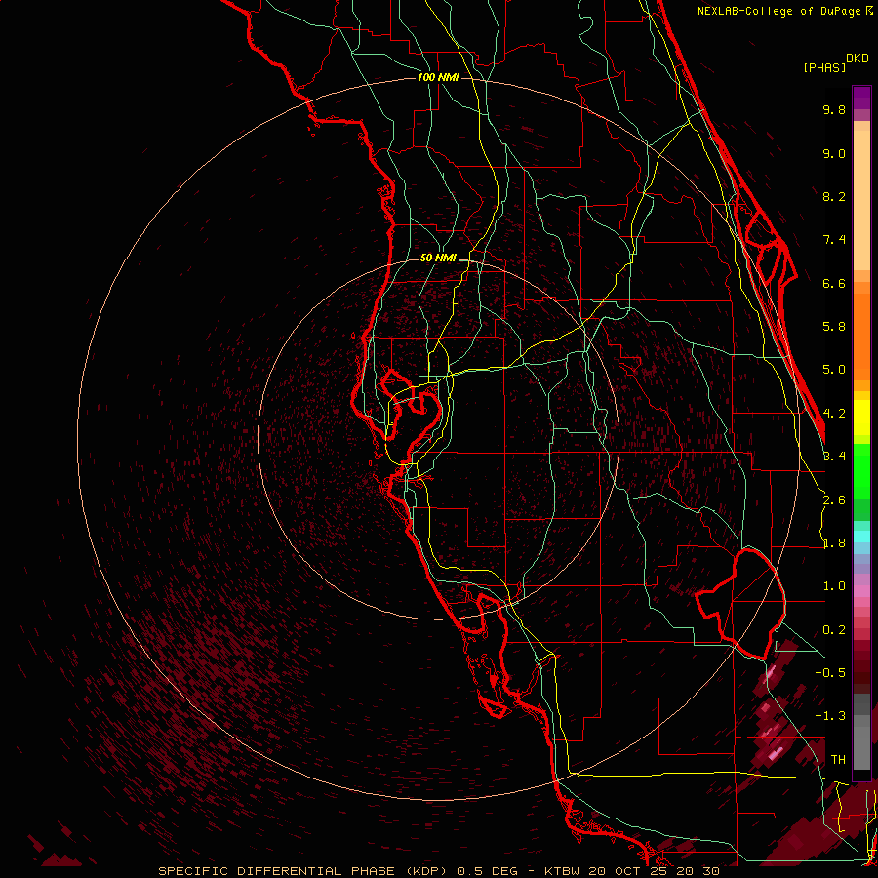Click the "SPECIFIC DIFFERENTIAL PHASE (KDP)" caption
The image size is (878, 878).
pos(304,871)
